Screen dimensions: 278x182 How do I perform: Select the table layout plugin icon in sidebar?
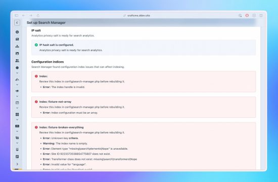click(x=17, y=103)
